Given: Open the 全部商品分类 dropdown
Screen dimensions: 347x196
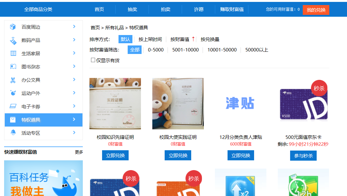Looking at the screenshot, I should 38,9.
